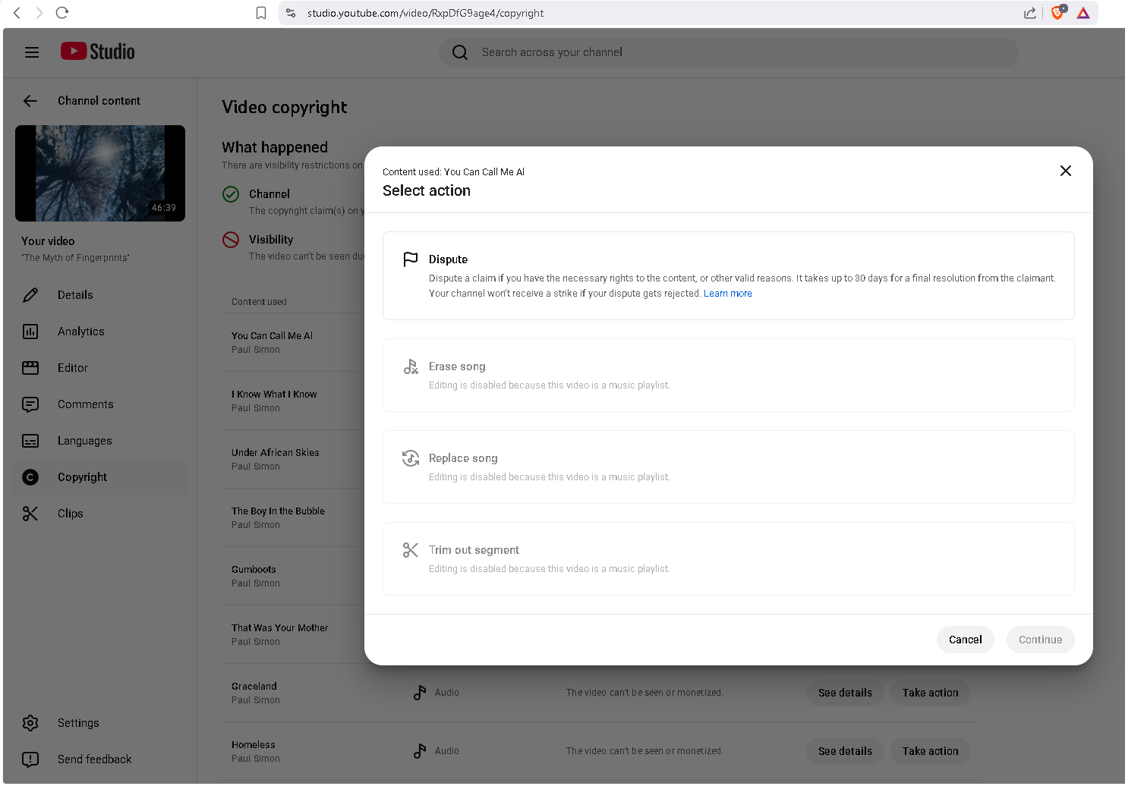Click the video thumbnail preview
This screenshot has height=786, width=1125.
point(100,174)
